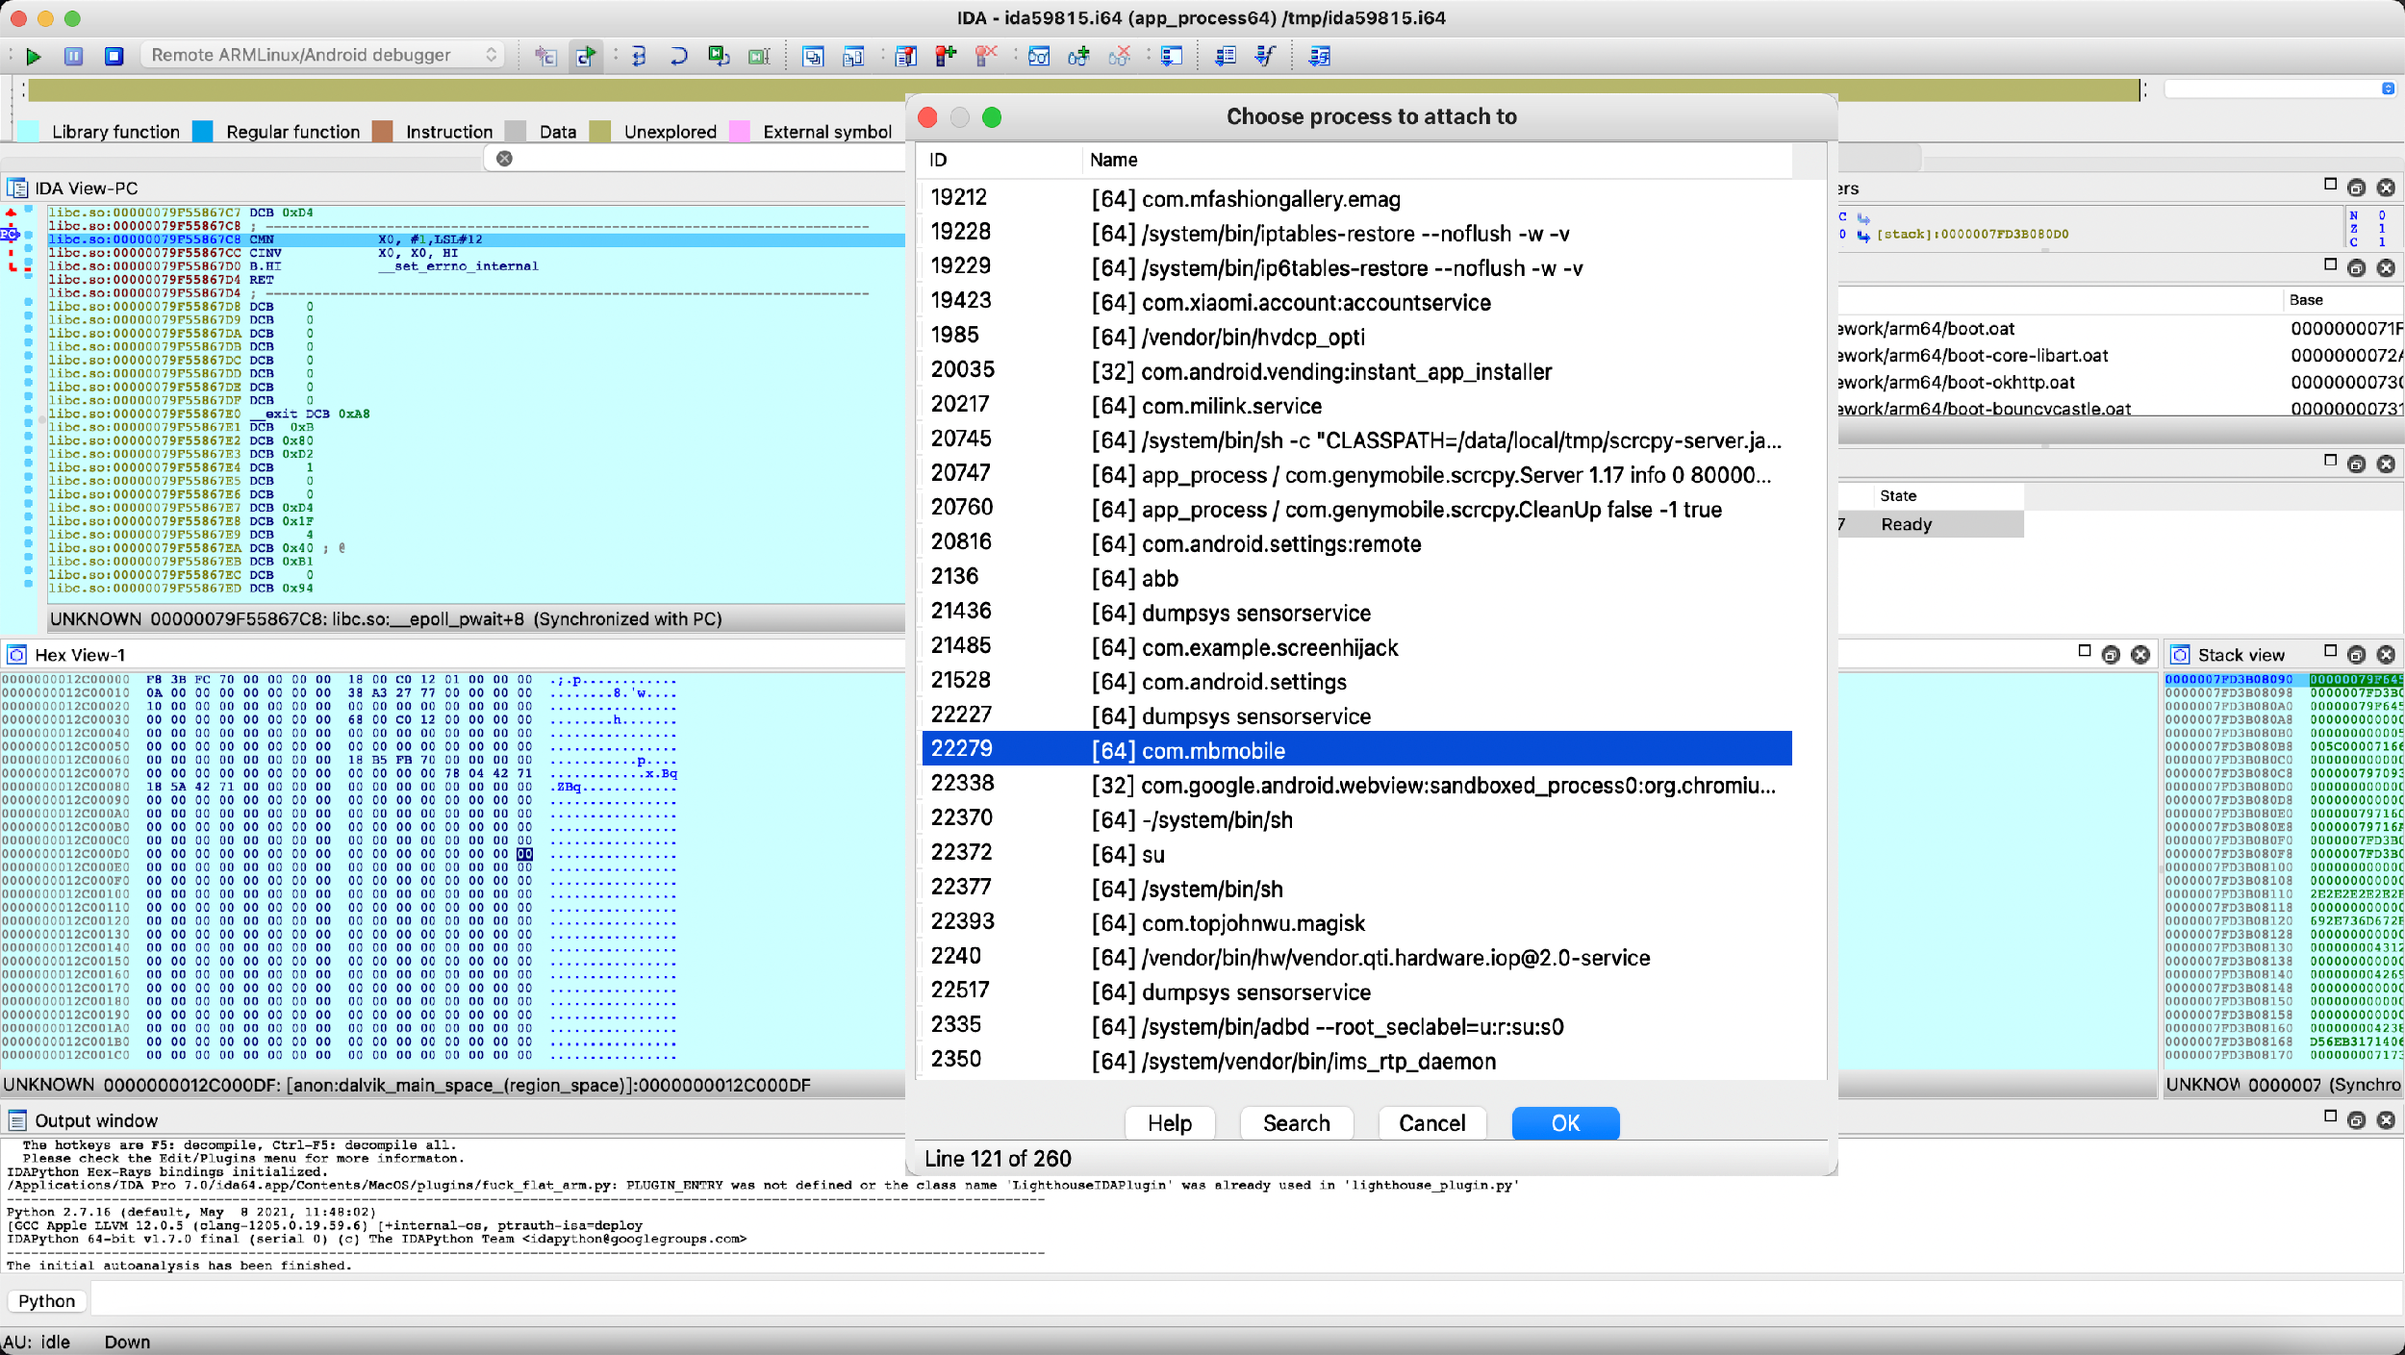Click the Pause process toolbar icon
The image size is (2405, 1355).
tap(73, 56)
